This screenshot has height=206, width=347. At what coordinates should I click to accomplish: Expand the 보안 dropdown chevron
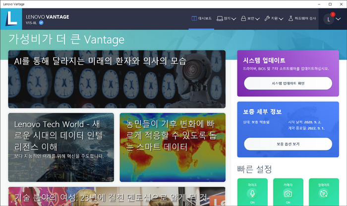click(257, 19)
